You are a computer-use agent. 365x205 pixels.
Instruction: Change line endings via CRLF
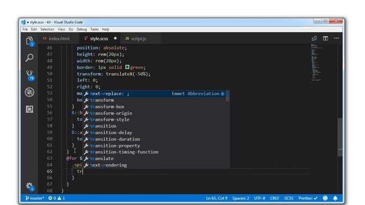click(275, 198)
